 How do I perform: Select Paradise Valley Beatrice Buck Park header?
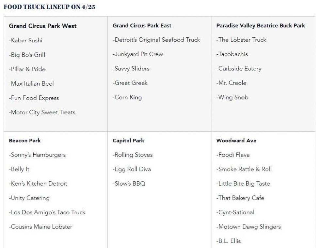(x=261, y=26)
